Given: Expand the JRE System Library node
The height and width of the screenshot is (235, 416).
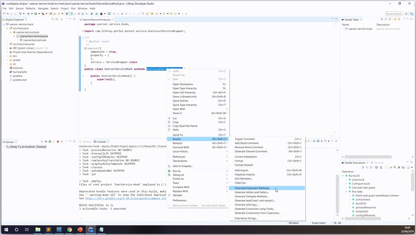Looking at the screenshot, I should point(7,48).
